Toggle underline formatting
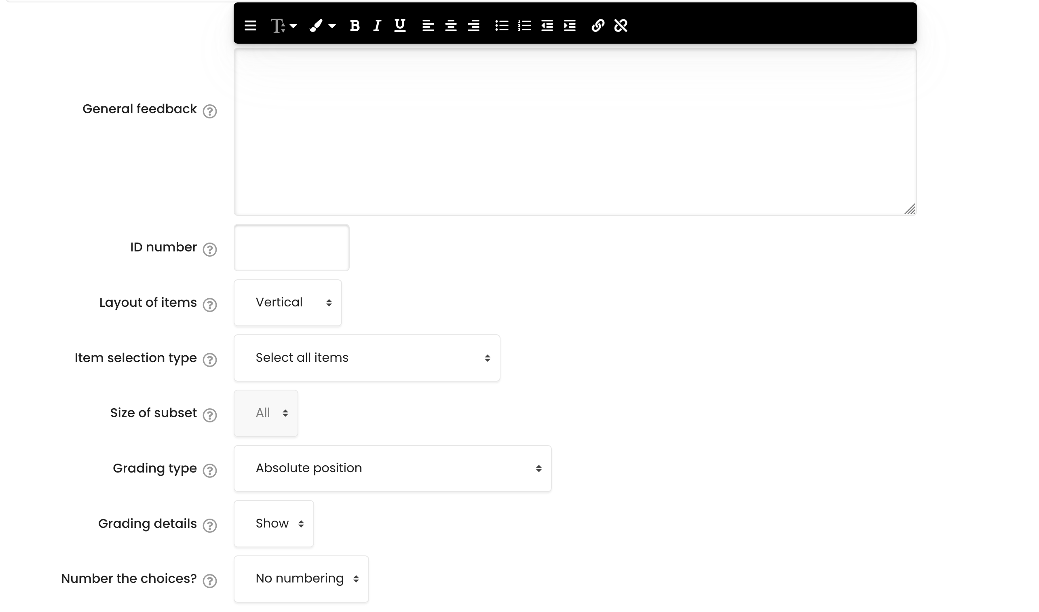The height and width of the screenshot is (612, 1039). click(x=399, y=25)
